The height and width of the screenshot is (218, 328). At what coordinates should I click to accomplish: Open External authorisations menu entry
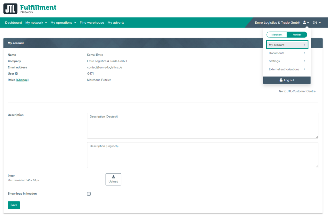pyautogui.click(x=287, y=69)
